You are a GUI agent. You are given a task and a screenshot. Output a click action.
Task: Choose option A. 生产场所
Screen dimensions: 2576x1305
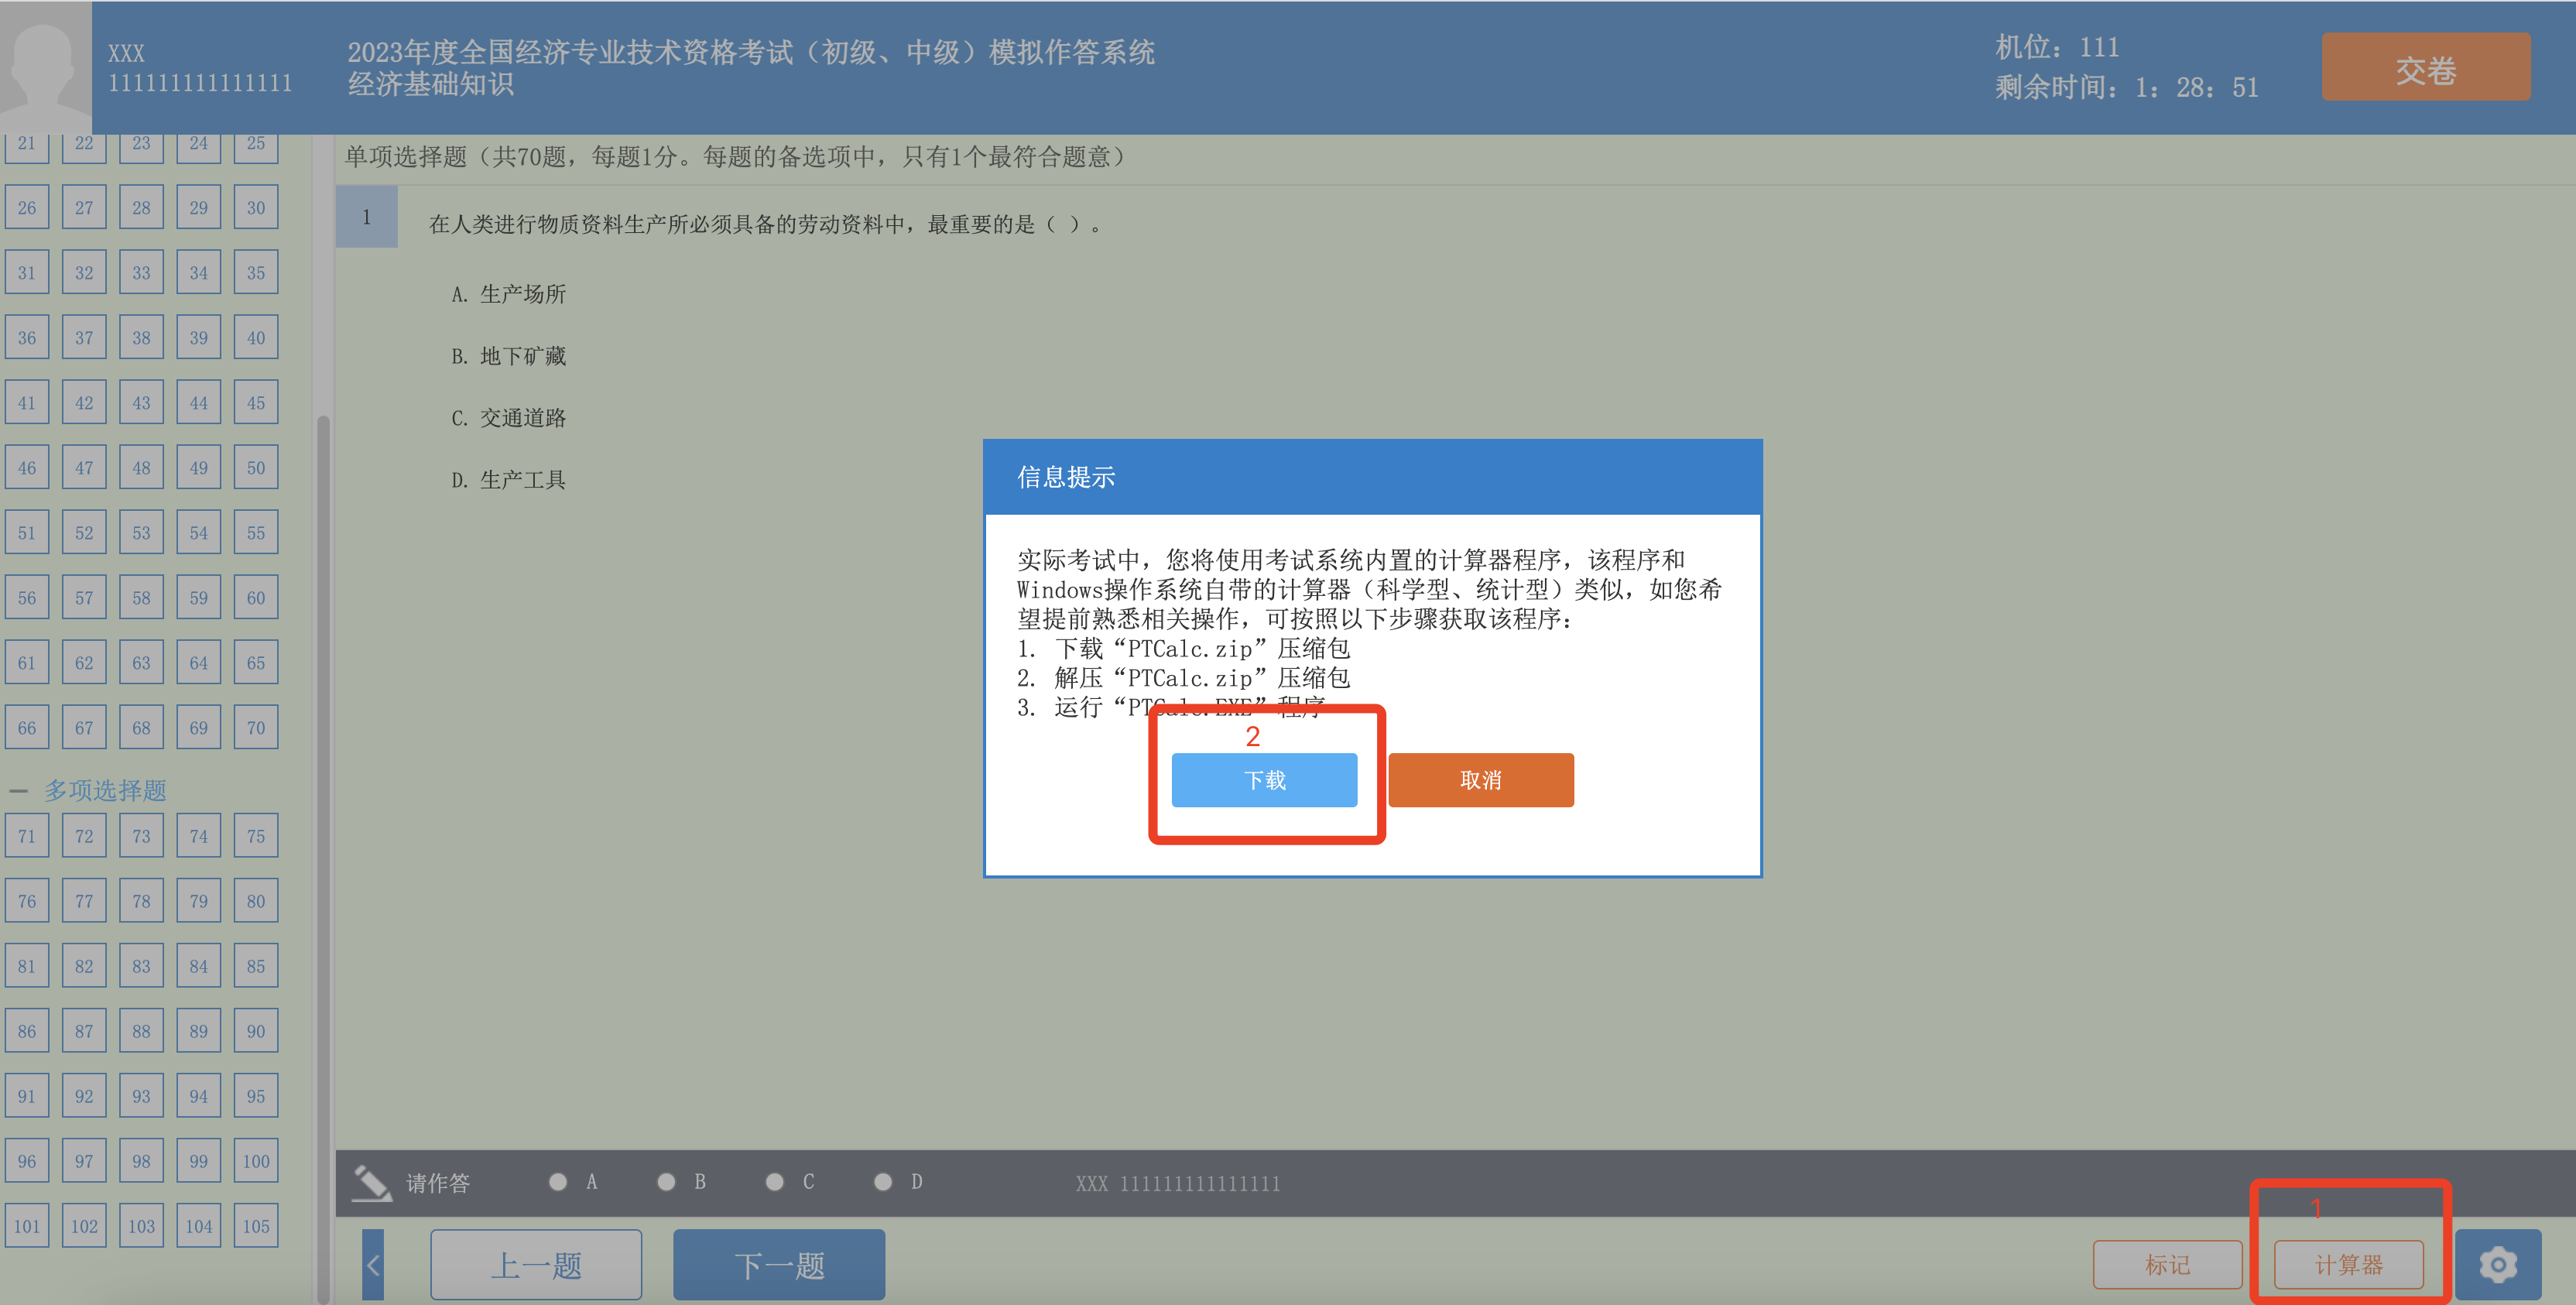coord(508,294)
